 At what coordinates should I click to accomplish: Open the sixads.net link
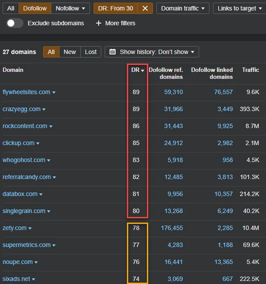tap(16, 279)
